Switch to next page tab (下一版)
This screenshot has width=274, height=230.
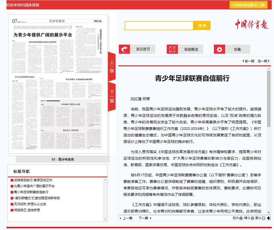point(112,96)
